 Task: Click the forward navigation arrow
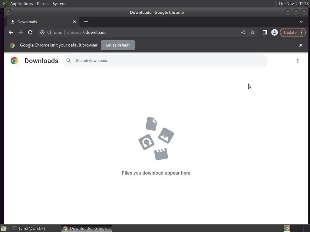tap(21, 32)
